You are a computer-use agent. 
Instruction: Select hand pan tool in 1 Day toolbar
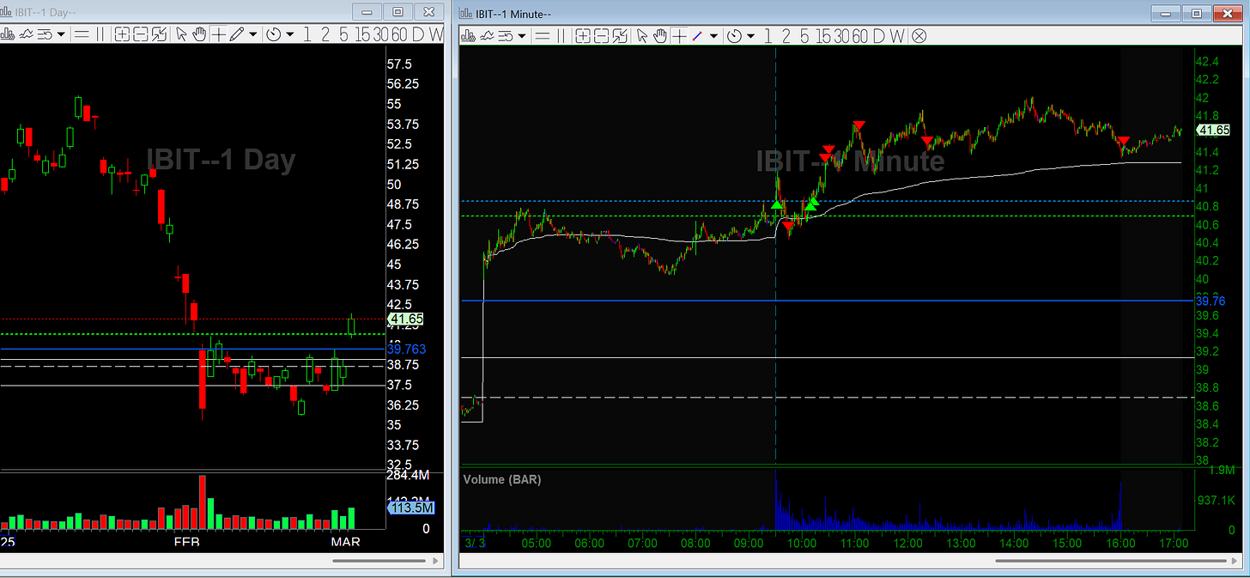[x=199, y=34]
